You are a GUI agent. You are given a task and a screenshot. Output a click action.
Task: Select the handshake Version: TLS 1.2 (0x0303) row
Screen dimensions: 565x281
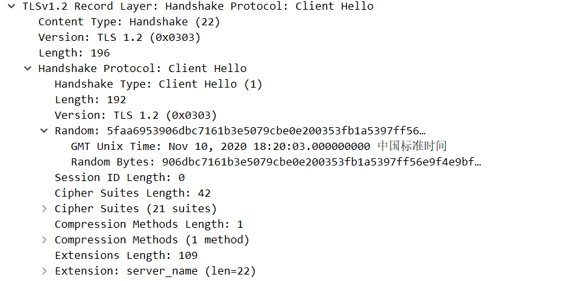click(x=135, y=116)
